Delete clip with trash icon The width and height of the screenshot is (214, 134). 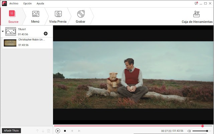(49, 131)
